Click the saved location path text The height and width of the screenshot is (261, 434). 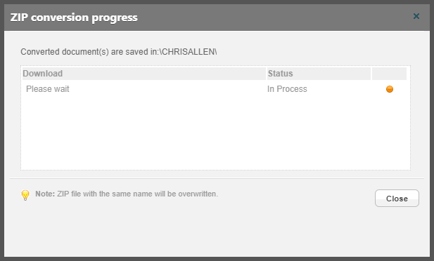119,52
